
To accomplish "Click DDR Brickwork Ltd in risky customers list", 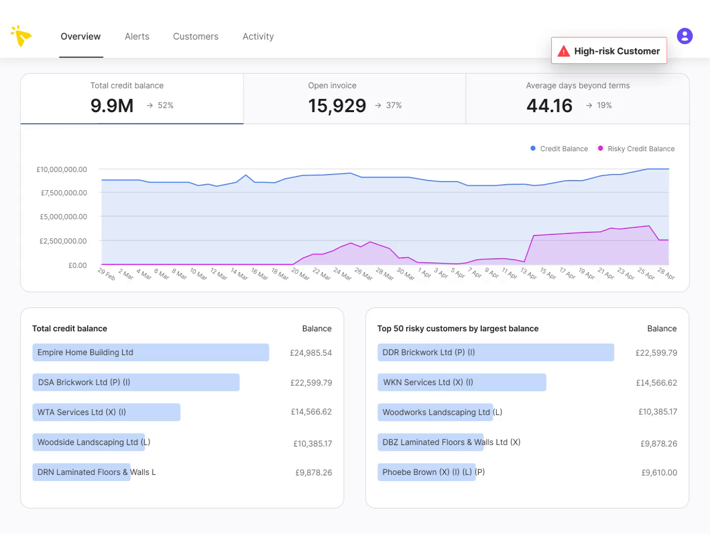I will coord(495,352).
